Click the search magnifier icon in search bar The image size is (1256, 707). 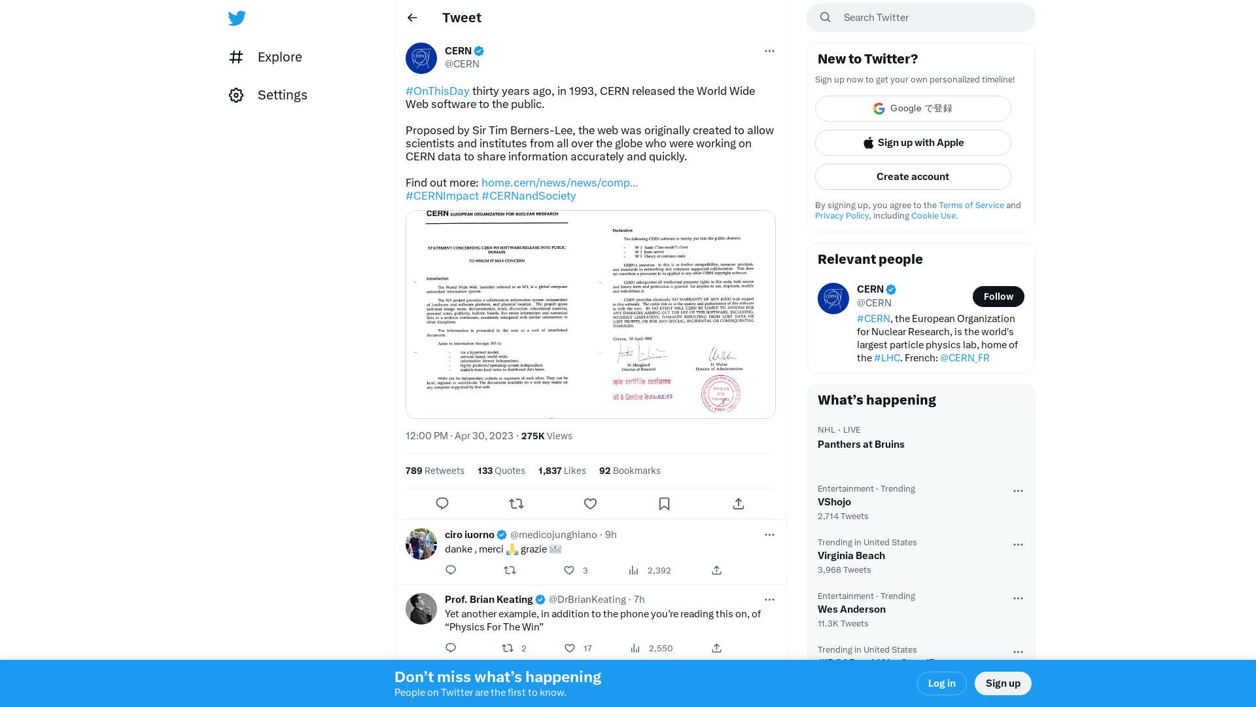click(825, 17)
